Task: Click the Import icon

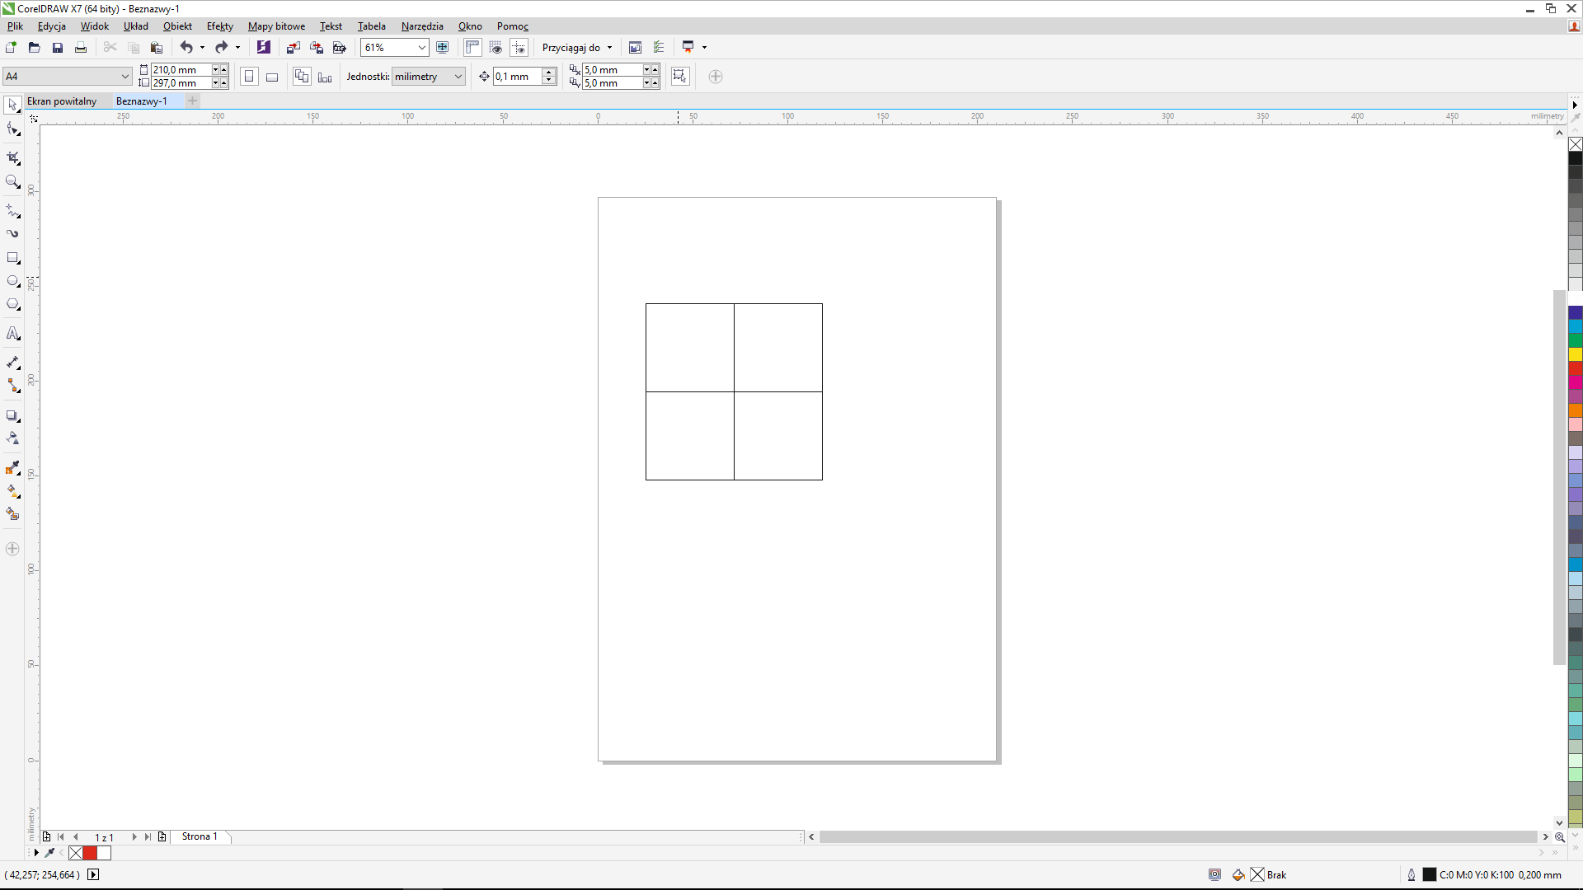Action: [293, 48]
